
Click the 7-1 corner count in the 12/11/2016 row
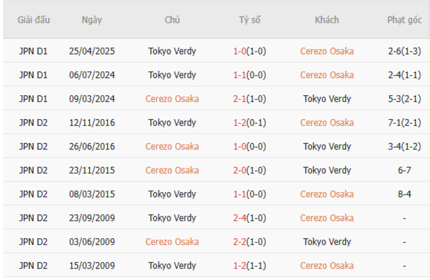pyautogui.click(x=404, y=122)
